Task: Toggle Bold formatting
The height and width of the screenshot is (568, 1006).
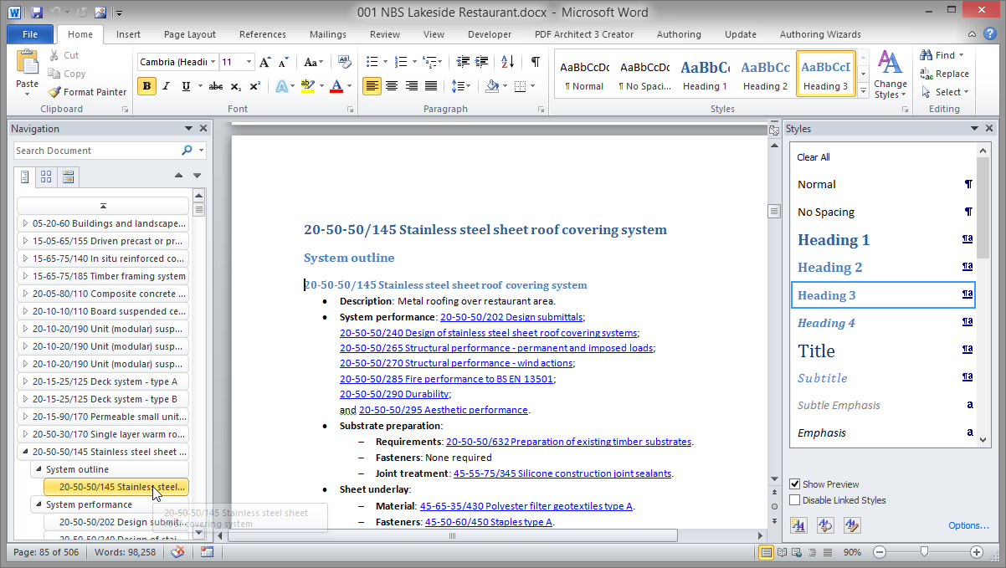Action: 146,86
